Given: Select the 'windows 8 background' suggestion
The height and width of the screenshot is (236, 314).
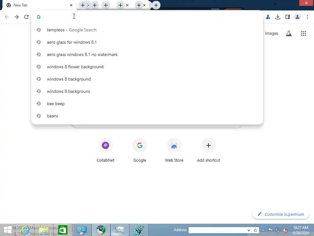Looking at the screenshot, I should 147,79.
